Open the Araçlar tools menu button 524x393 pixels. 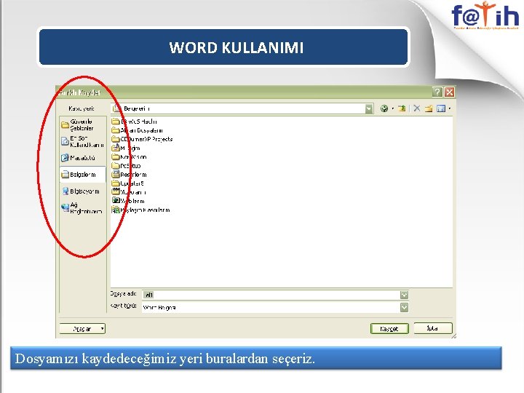(82, 329)
